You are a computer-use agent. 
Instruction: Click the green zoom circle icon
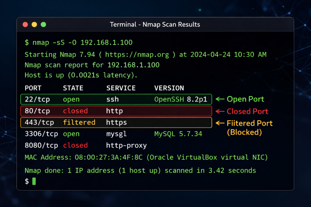(43, 25)
